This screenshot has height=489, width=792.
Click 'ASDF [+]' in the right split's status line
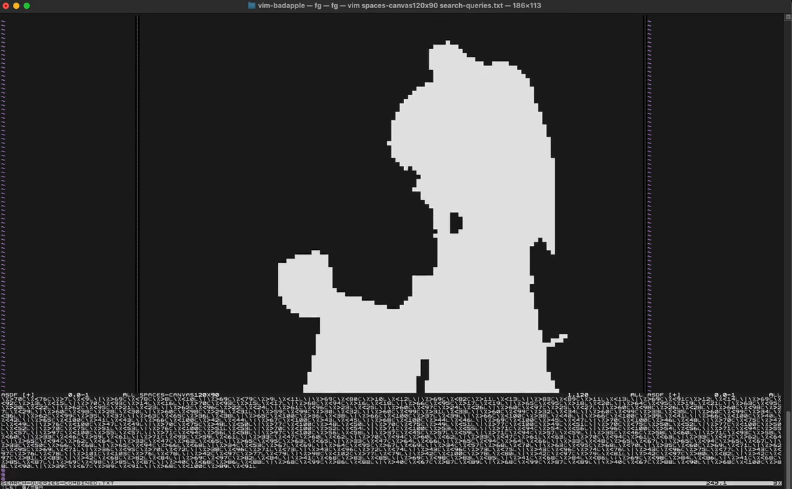(664, 395)
